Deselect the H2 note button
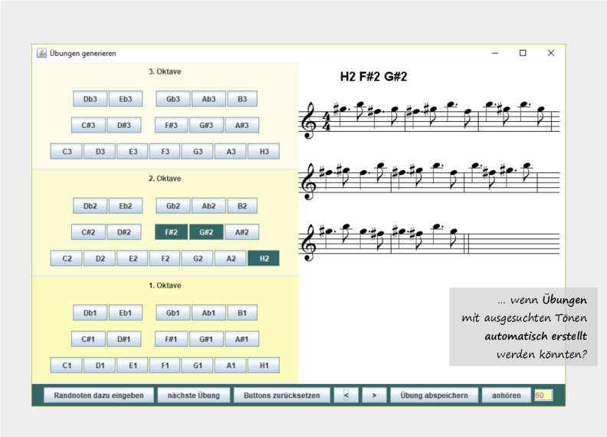This screenshot has width=607, height=437. click(x=264, y=258)
